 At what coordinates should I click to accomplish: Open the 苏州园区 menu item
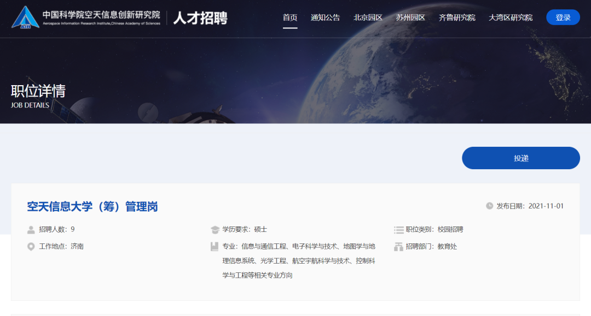point(410,17)
